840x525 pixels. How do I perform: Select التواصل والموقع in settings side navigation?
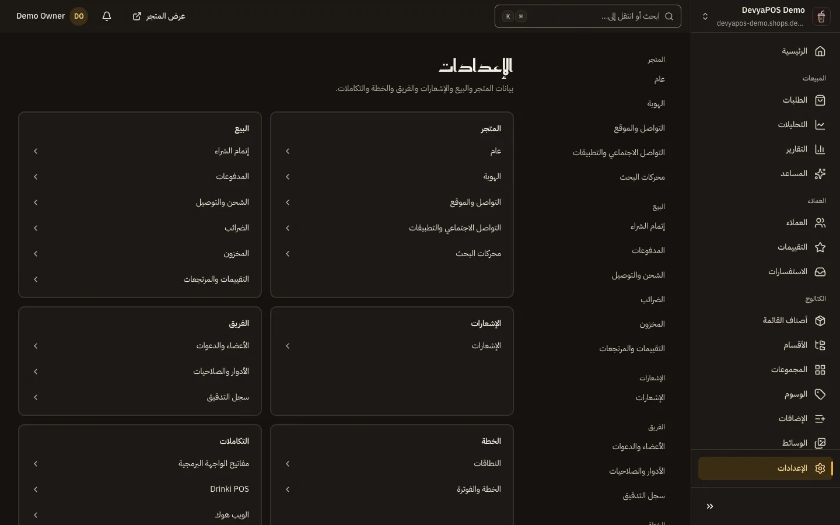pos(639,128)
